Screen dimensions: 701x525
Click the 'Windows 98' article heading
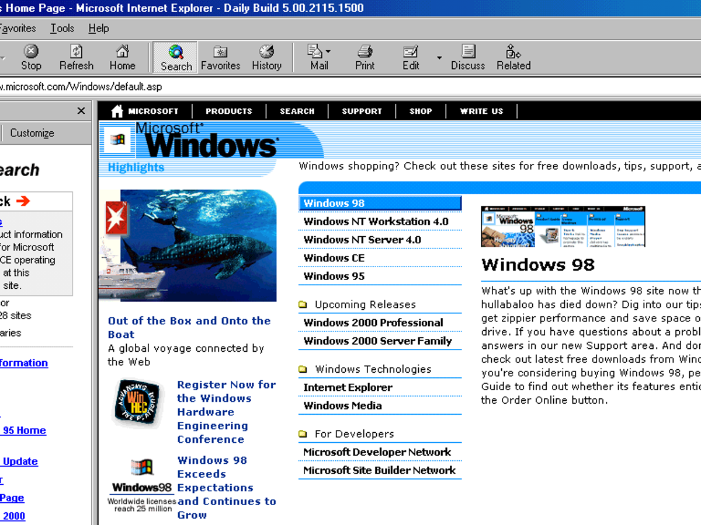pyautogui.click(x=538, y=265)
